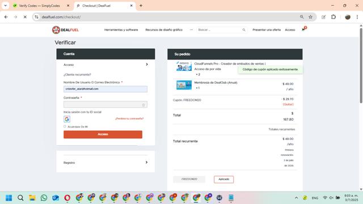Click Acceso in the top navigation

coord(290,30)
